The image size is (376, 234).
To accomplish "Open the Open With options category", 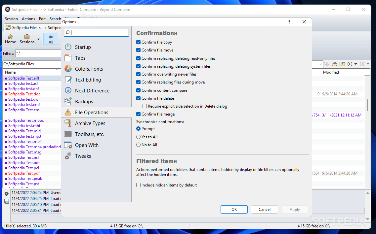I will pyautogui.click(x=97, y=145).
